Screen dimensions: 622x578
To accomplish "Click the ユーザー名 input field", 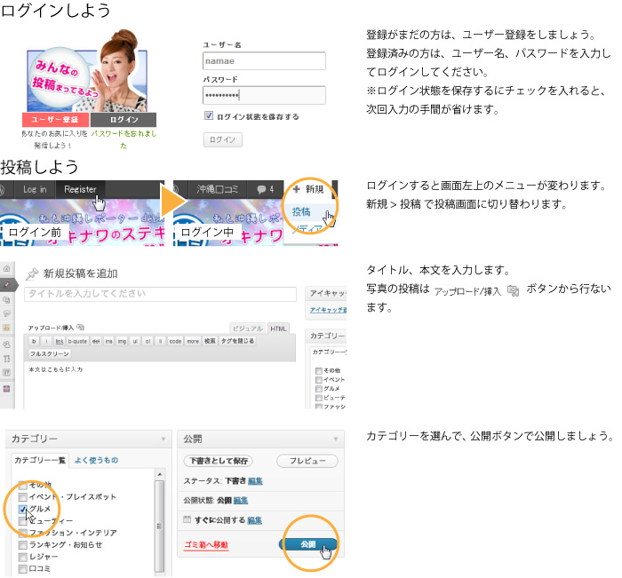I will point(264,61).
